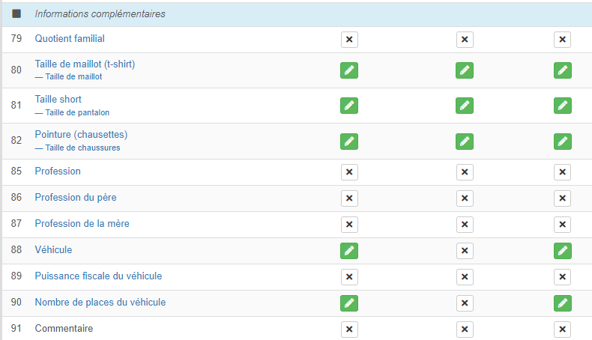
Task: Open the Taille de maillot (t-shirt) link
Action: [x=85, y=64]
